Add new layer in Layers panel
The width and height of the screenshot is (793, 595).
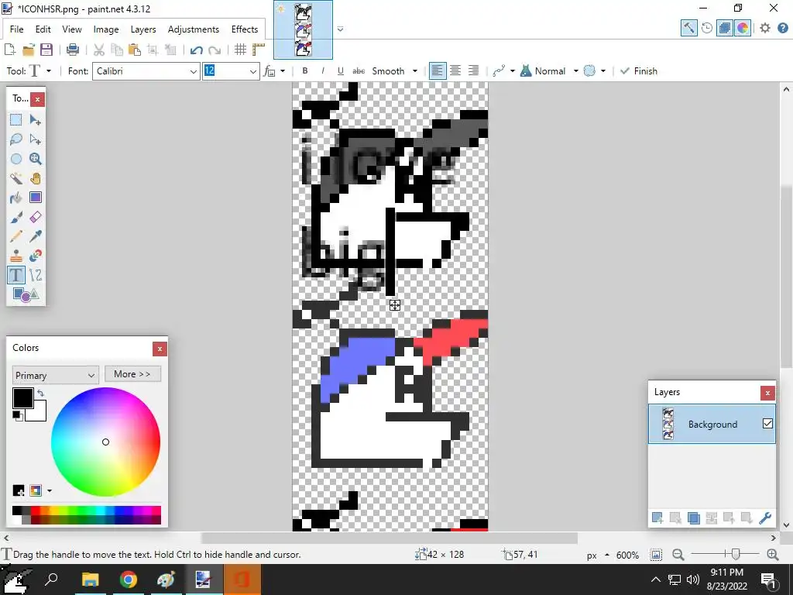[x=657, y=518]
